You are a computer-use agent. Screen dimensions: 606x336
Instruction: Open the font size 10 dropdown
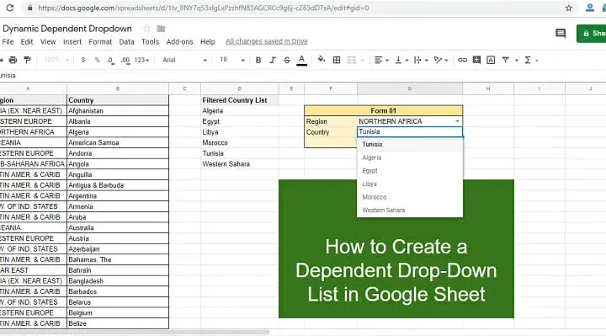[x=232, y=60]
